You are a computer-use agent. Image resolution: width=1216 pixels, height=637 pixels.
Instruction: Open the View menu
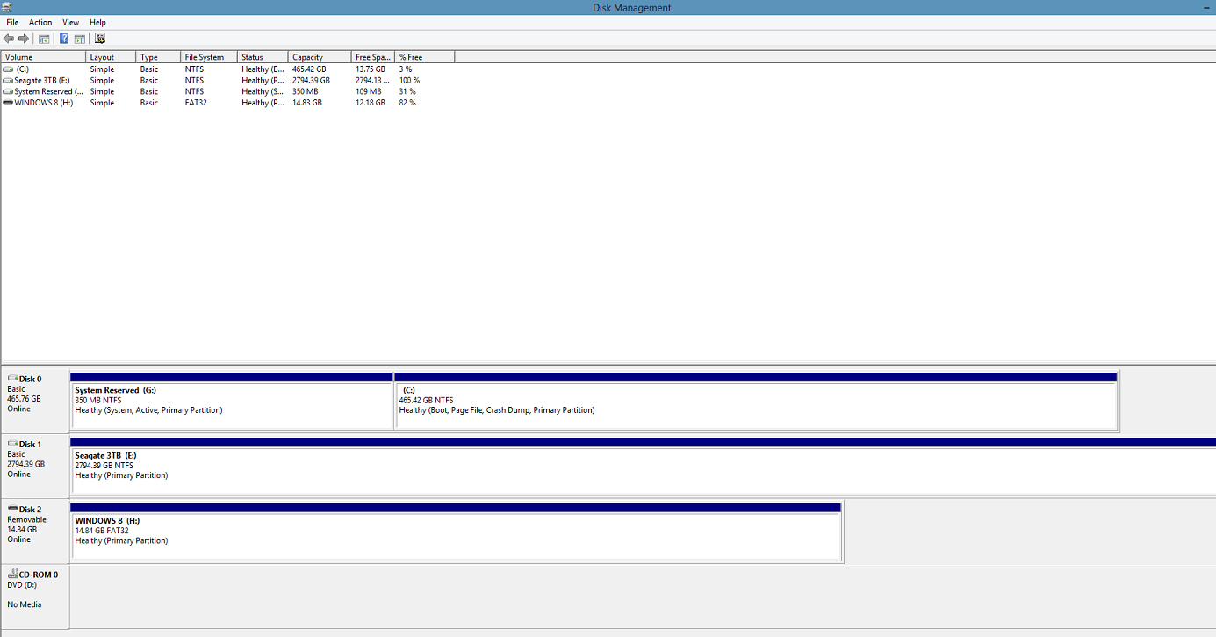click(x=71, y=22)
